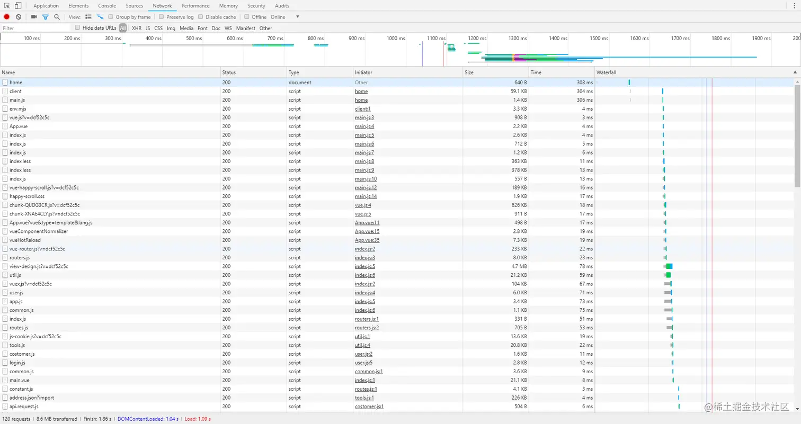Click the 4.7 MB size cell

496,266
